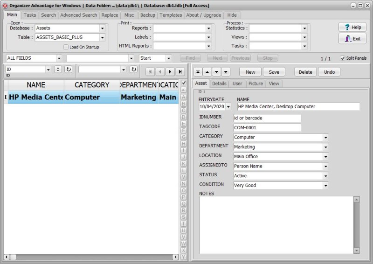373x264 pixels.
Task: Click the Find button
Action: [x=190, y=58]
